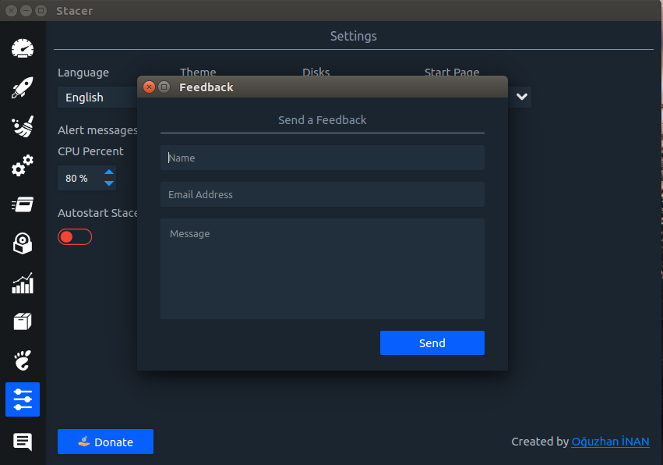Open Processes icon in sidebar
Screen dimensions: 663x465
click(23, 204)
